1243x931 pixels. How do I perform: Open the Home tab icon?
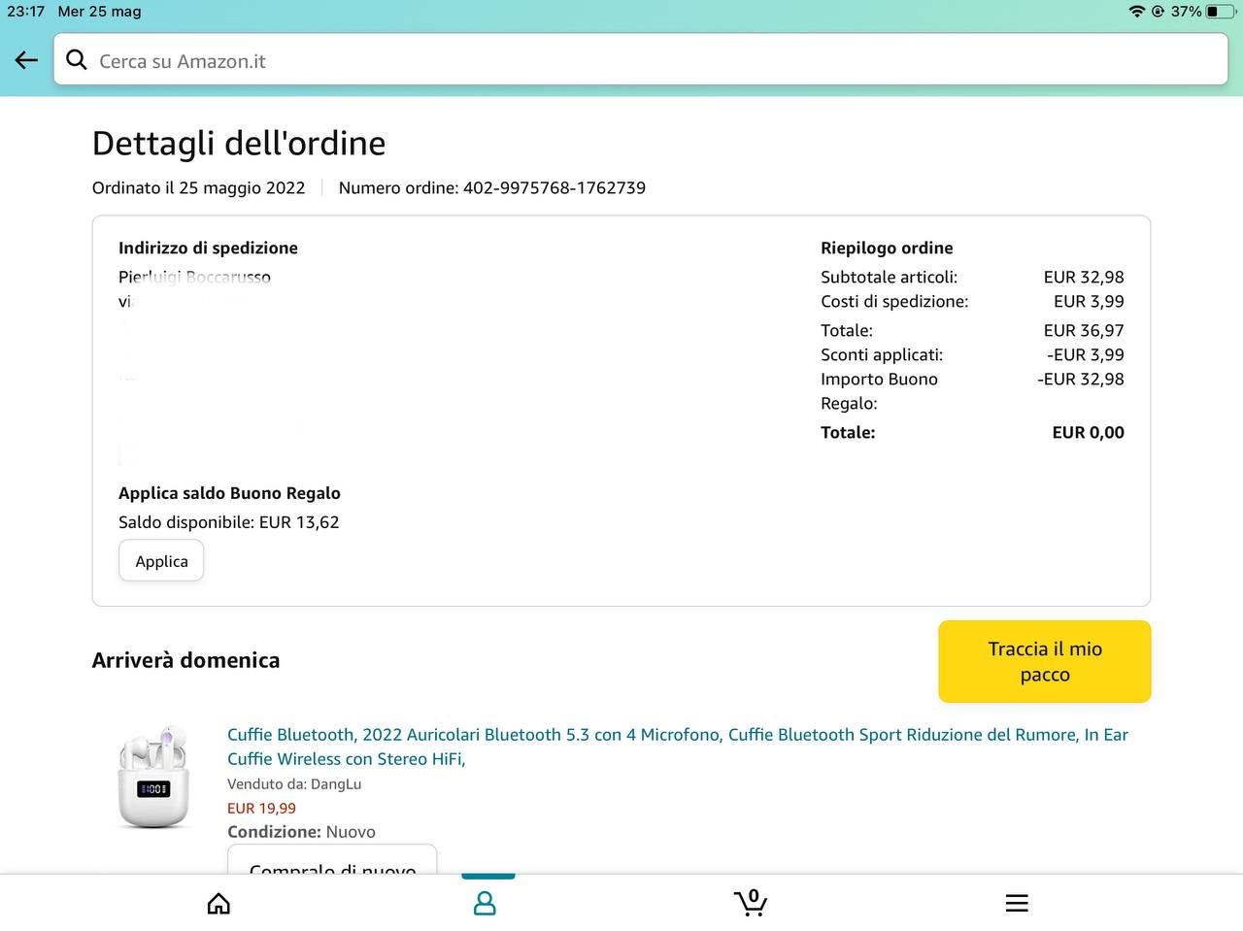(x=218, y=904)
